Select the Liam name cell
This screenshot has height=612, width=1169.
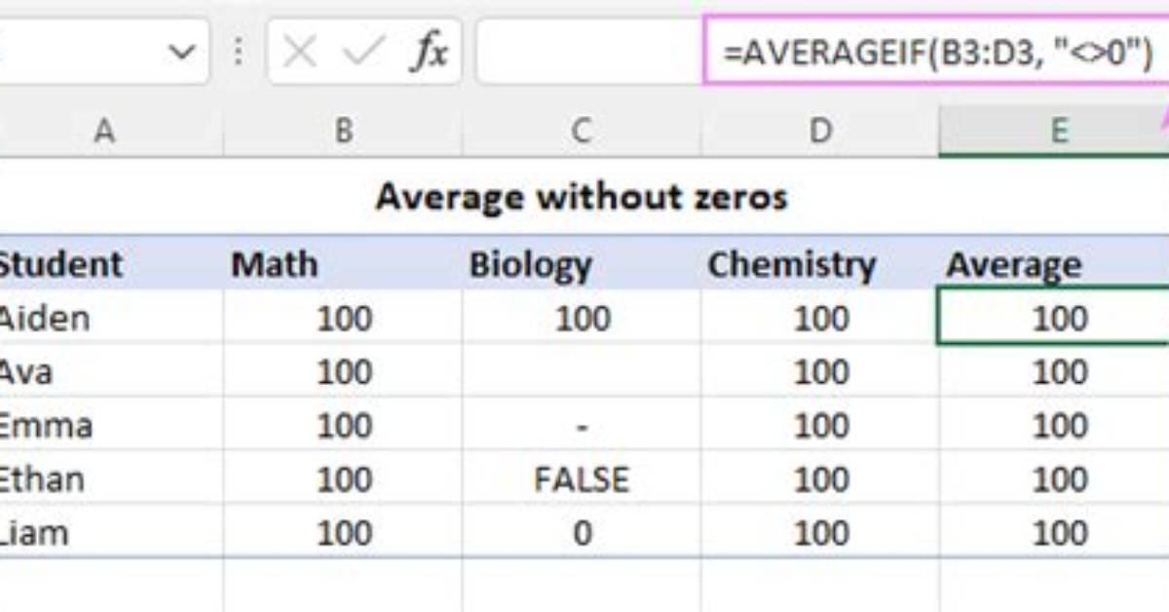111,532
